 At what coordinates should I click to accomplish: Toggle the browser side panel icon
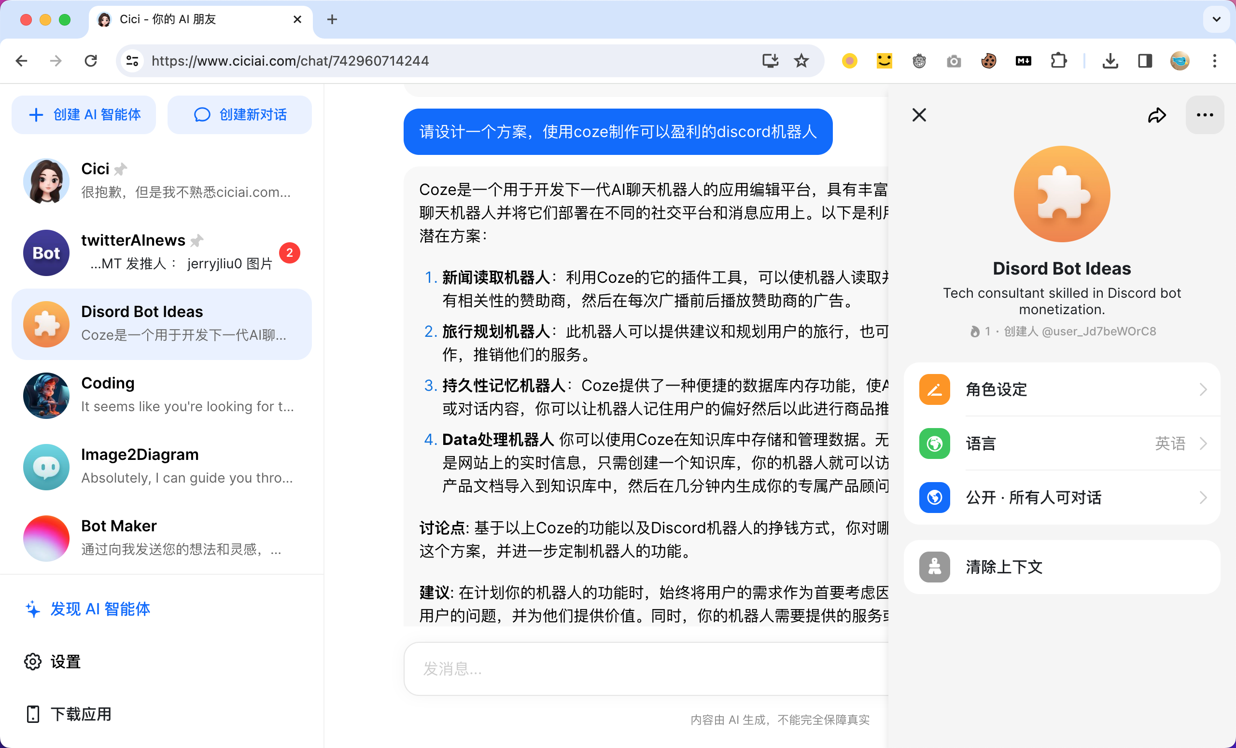pyautogui.click(x=1145, y=61)
